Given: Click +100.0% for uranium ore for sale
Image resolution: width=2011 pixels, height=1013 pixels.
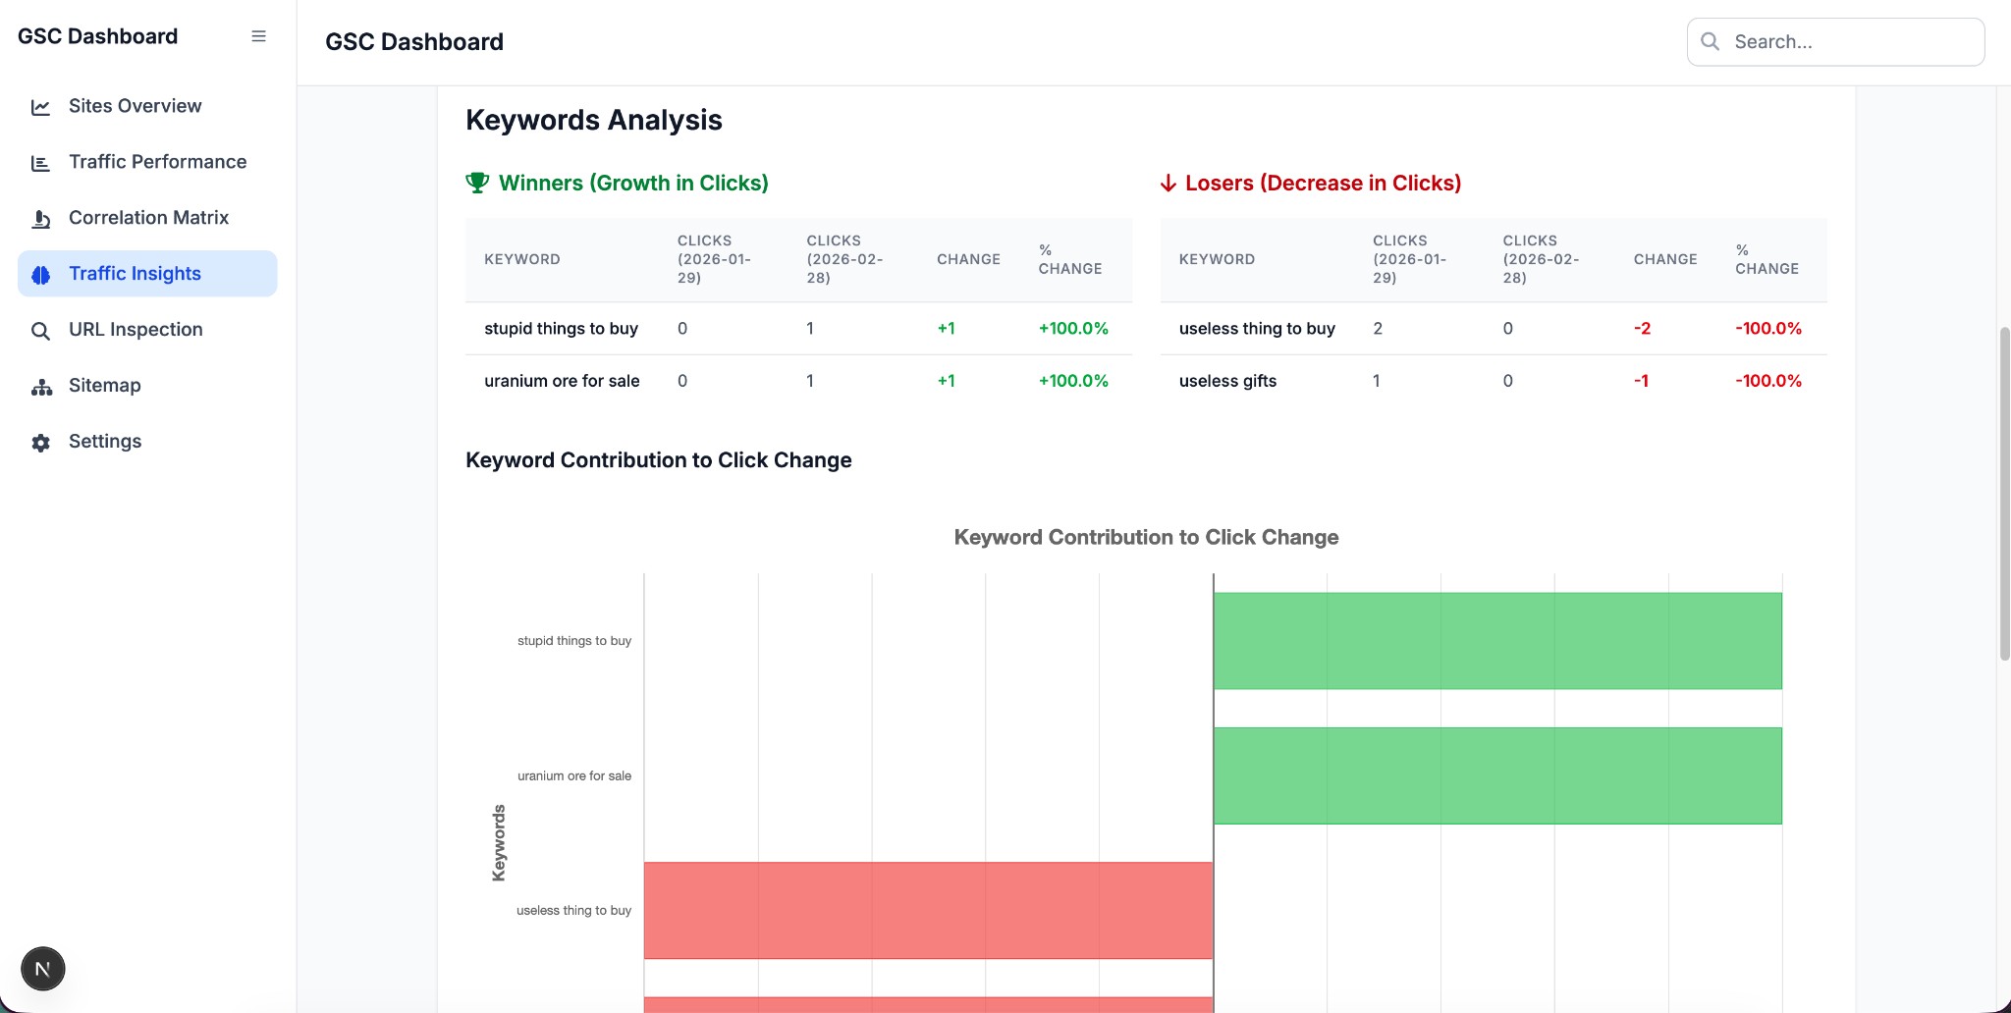Looking at the screenshot, I should (1073, 381).
